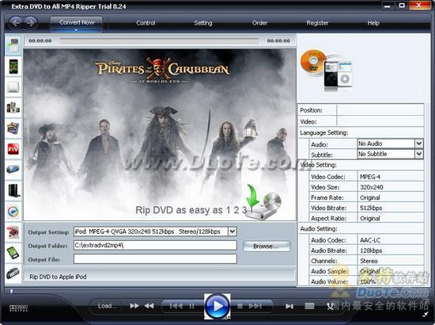This screenshot has width=435, height=325.
Task: Click the Pirates of the Caribbean preview image
Action: coord(160,135)
